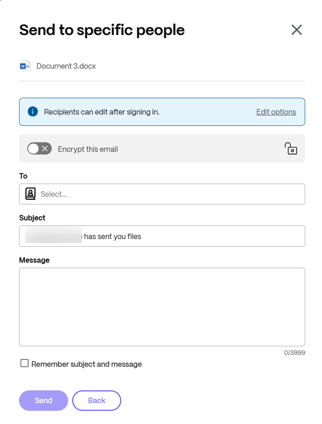Click the open padlock encryption icon
The height and width of the screenshot is (424, 322).
click(x=291, y=149)
